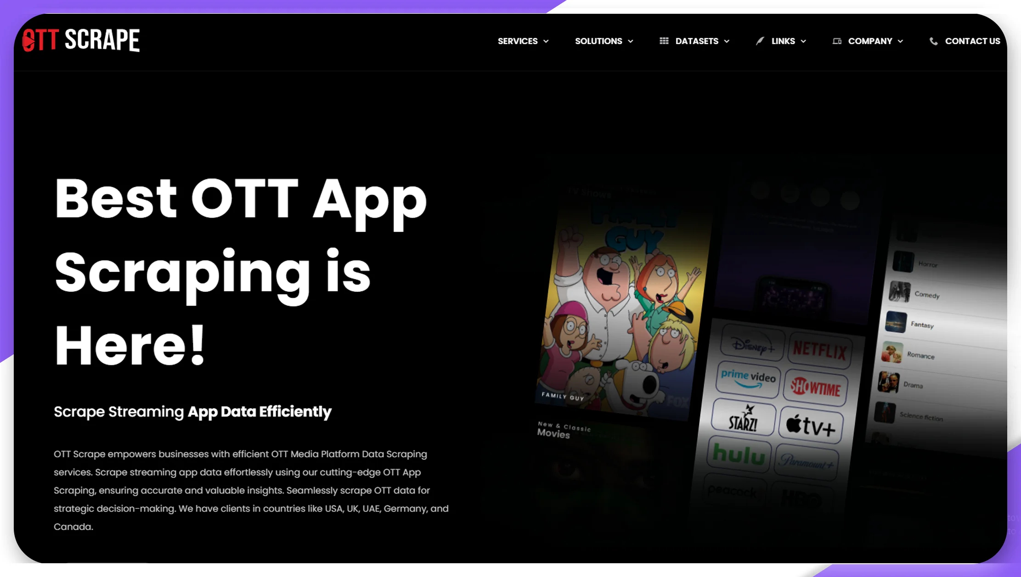Viewport: 1021px width, 577px height.
Task: Click the 'New & Classic Movies' label
Action: click(564, 431)
